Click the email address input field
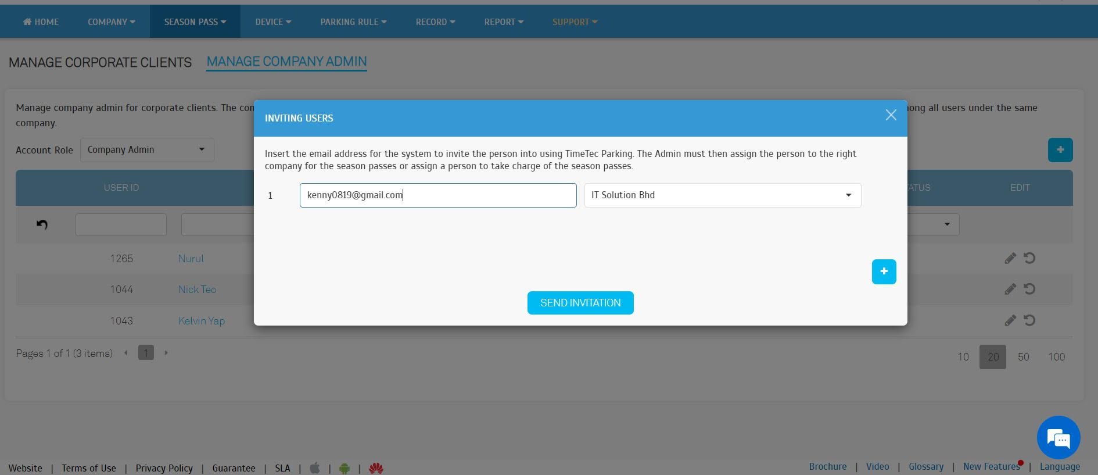This screenshot has width=1098, height=475. pyautogui.click(x=437, y=195)
